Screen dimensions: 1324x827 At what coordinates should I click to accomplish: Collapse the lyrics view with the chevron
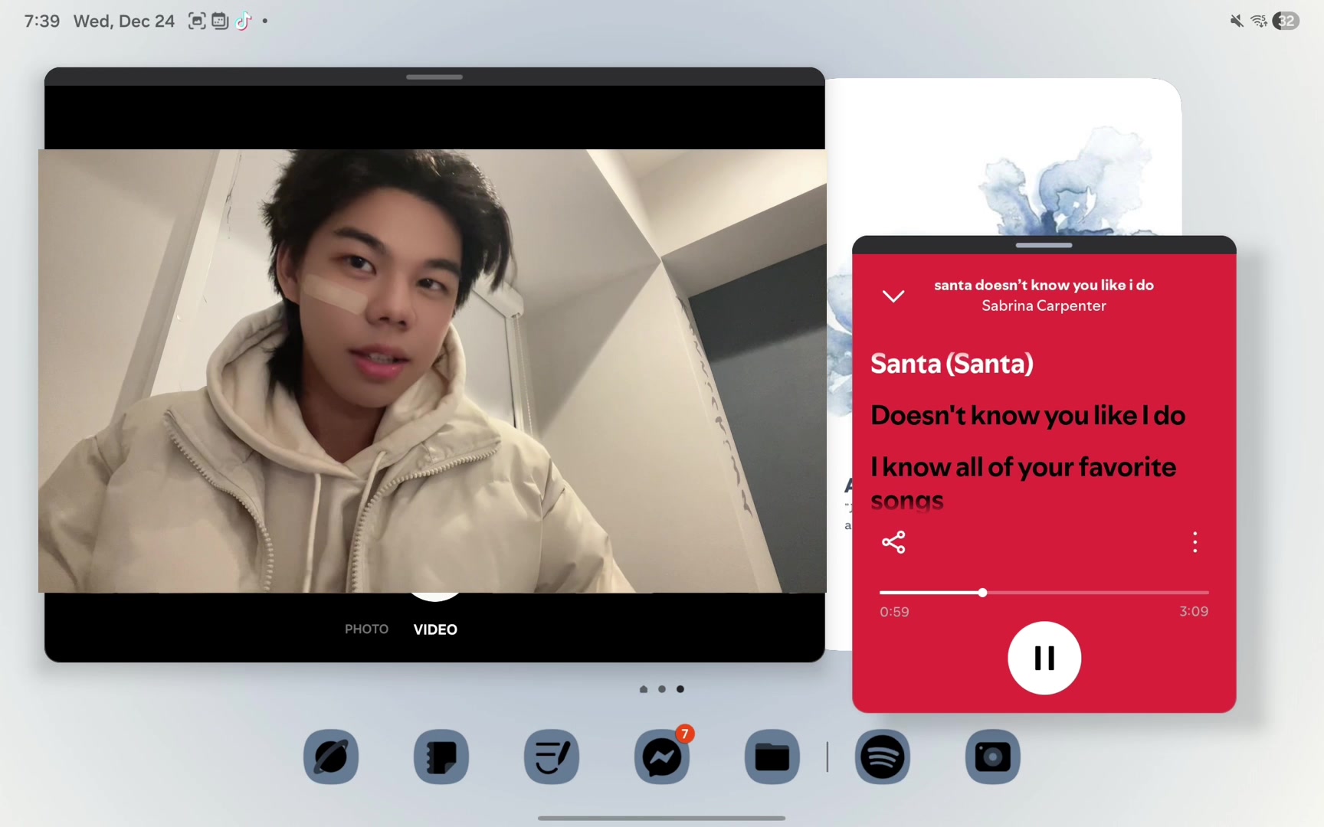pyautogui.click(x=893, y=296)
